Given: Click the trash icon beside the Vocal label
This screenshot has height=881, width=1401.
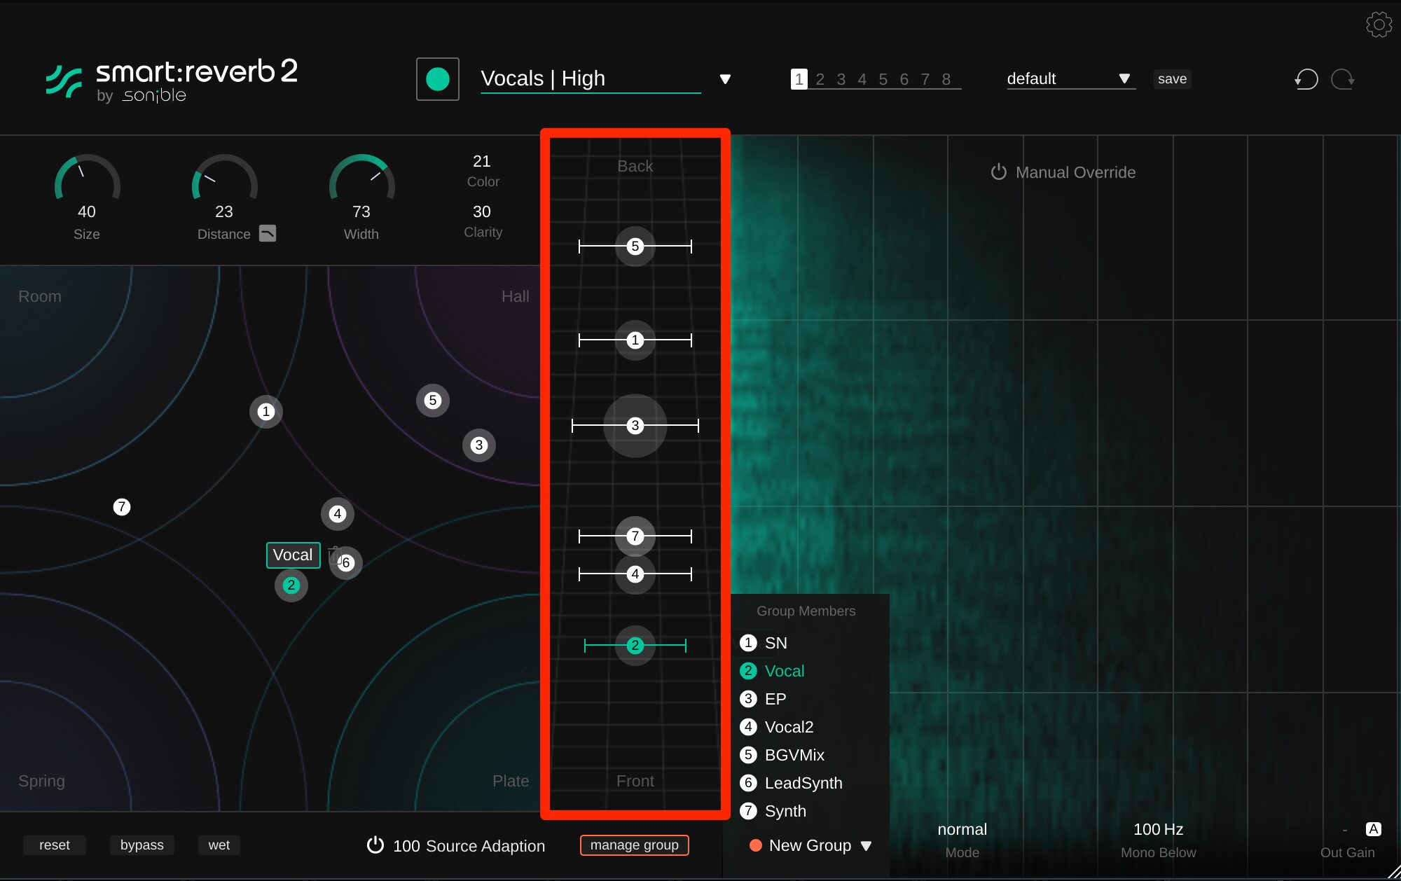Looking at the screenshot, I should point(334,555).
